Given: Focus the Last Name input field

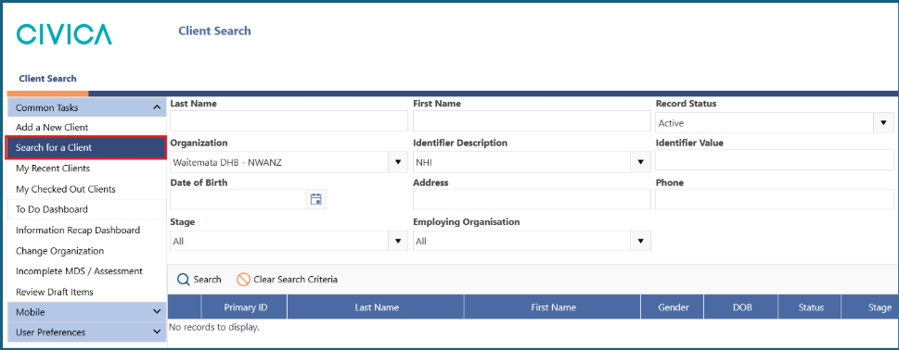Looking at the screenshot, I should (289, 121).
